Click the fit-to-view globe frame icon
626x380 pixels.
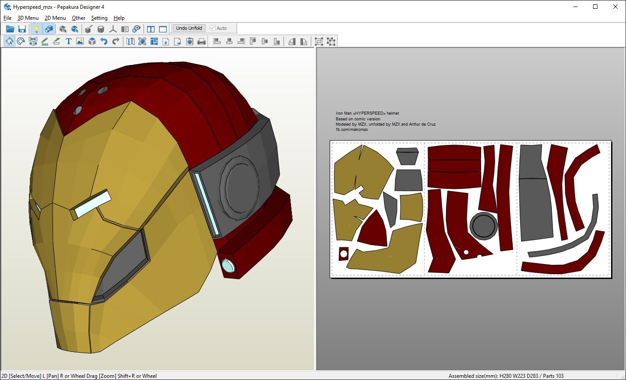pyautogui.click(x=142, y=41)
